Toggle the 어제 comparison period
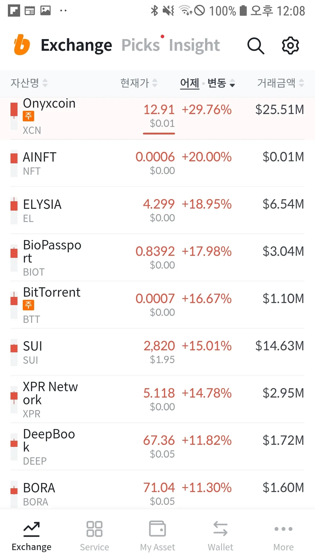This screenshot has width=315, height=560. [190, 83]
